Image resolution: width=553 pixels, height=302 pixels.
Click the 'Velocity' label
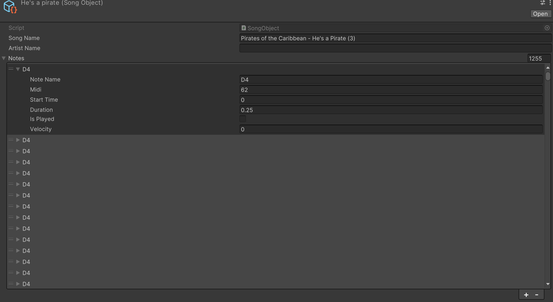(41, 129)
